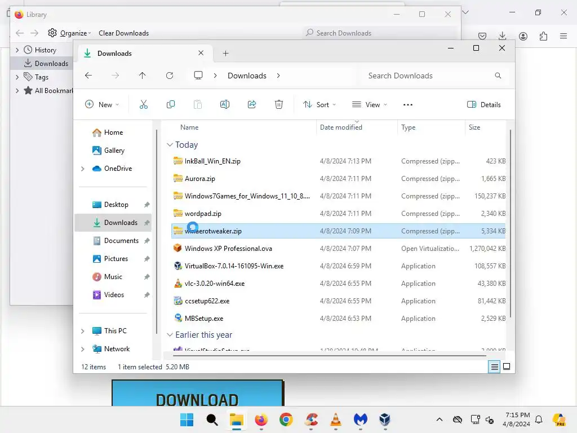Open Chrome from the taskbar
577x433 pixels.
pyautogui.click(x=286, y=419)
